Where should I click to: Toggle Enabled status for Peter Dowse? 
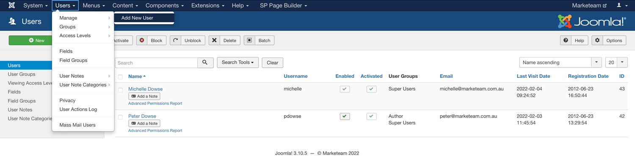click(345, 116)
